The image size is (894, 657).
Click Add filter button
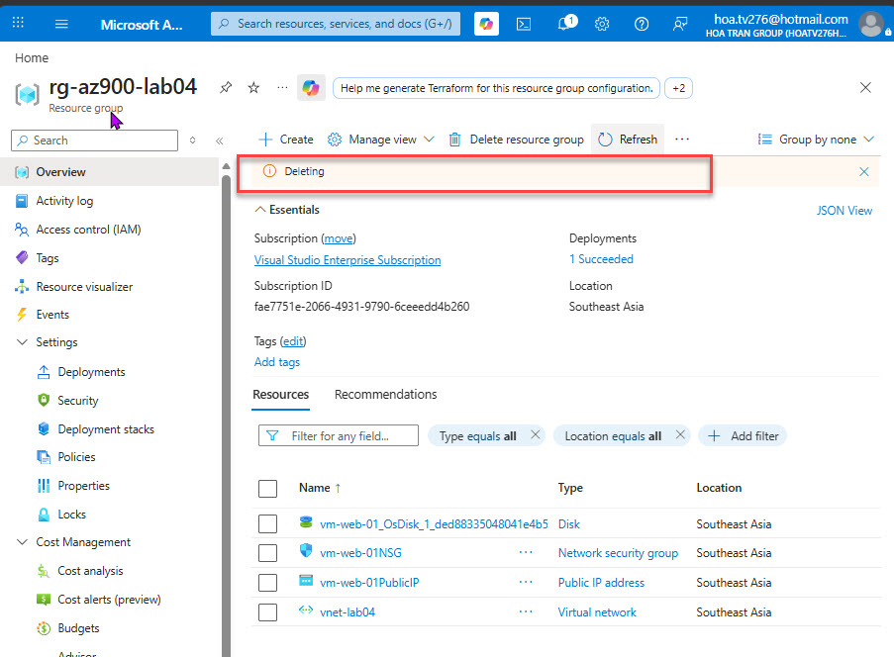coord(743,436)
